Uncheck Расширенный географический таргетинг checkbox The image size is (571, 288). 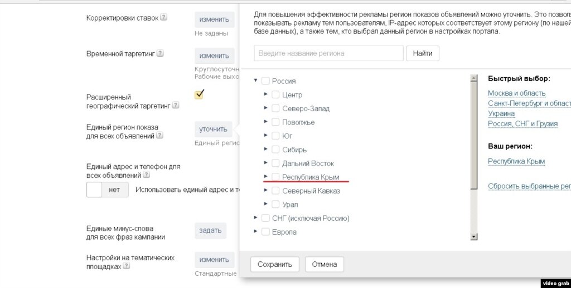click(199, 94)
